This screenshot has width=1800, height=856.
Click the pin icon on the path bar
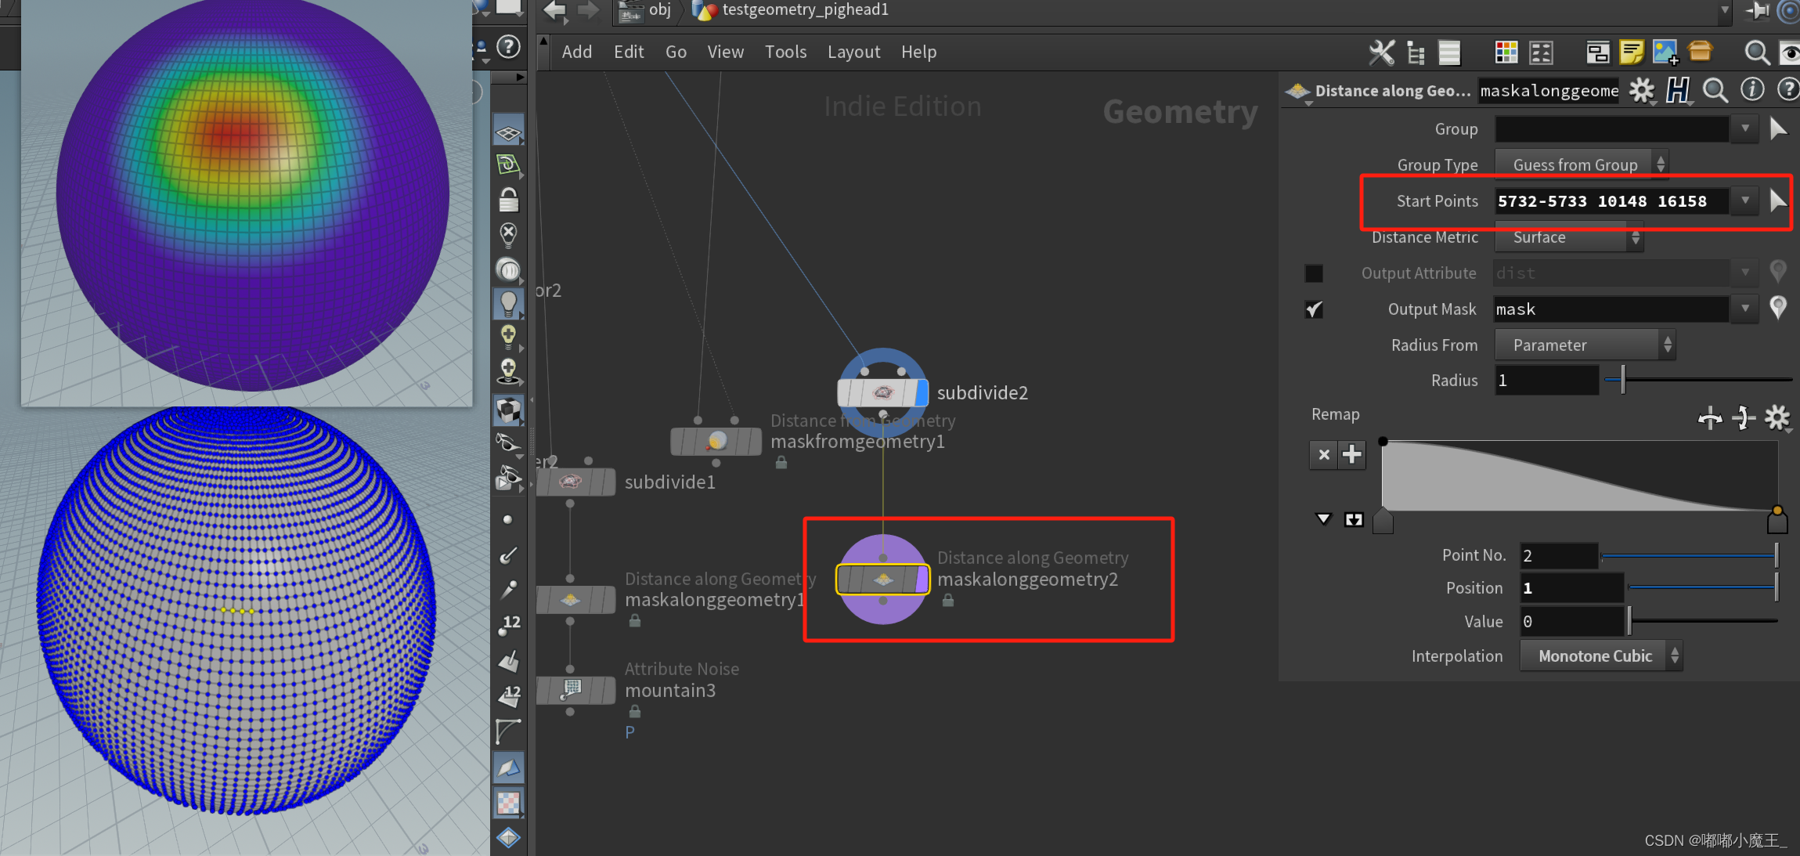coord(1757,11)
